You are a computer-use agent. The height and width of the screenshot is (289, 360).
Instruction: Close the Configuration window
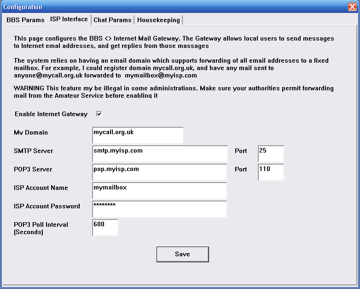coord(352,6)
